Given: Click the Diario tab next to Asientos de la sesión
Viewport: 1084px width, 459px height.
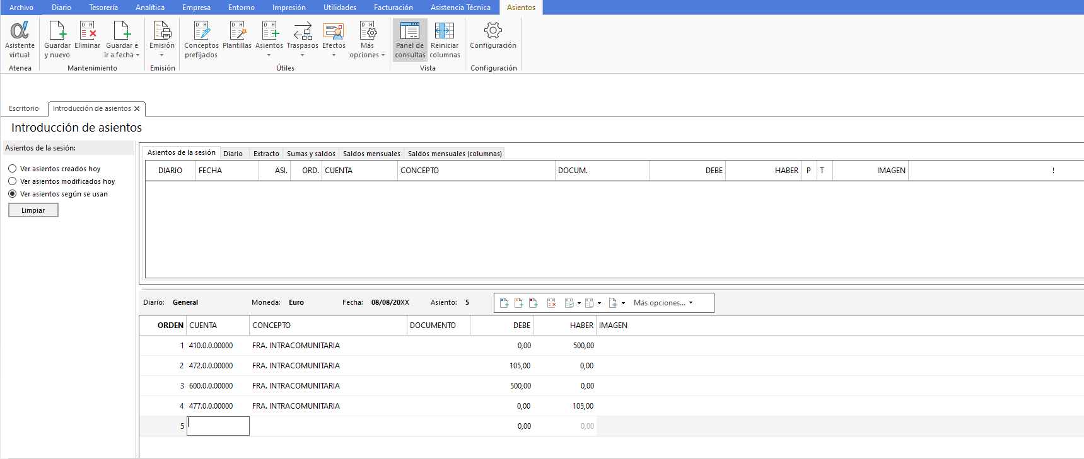Looking at the screenshot, I should [x=233, y=154].
